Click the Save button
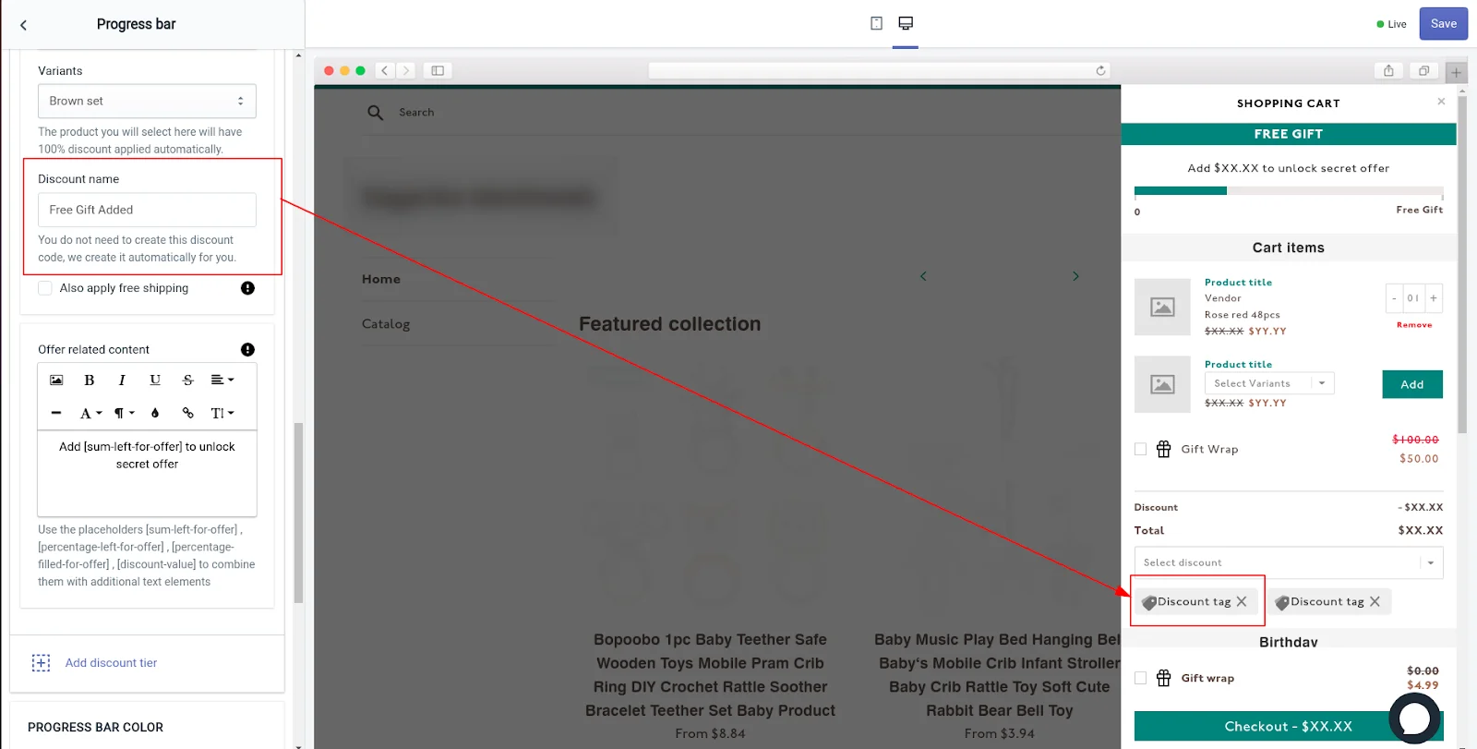This screenshot has height=749, width=1477. (x=1443, y=24)
